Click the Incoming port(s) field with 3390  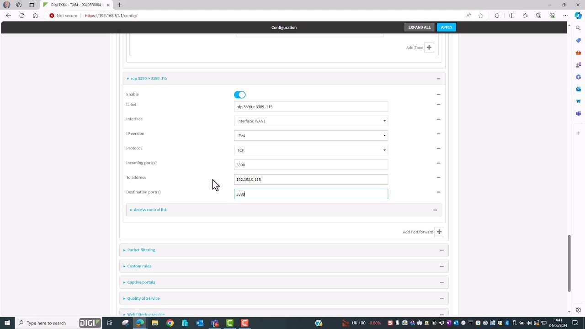tap(311, 165)
